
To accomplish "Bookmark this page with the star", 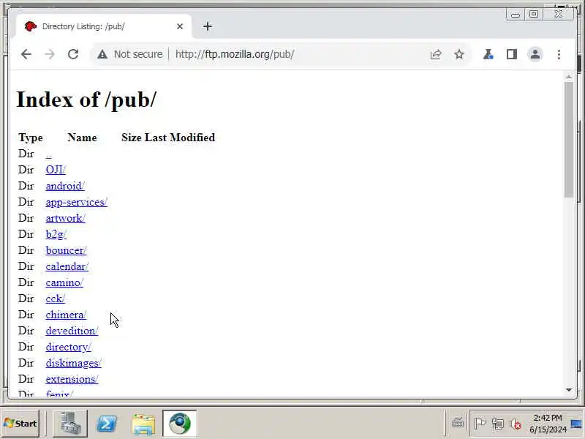I will click(459, 54).
